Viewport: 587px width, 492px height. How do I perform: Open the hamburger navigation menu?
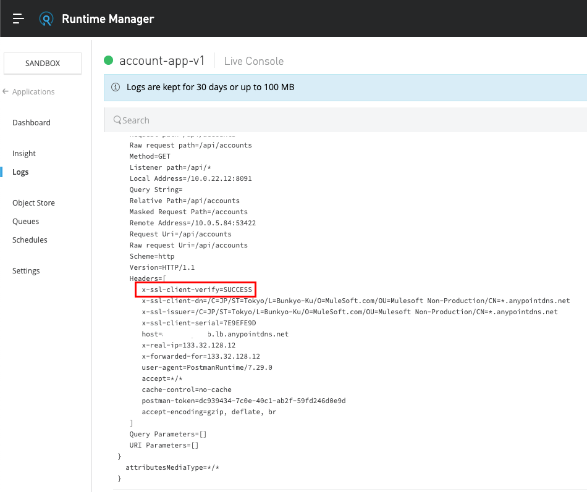19,19
